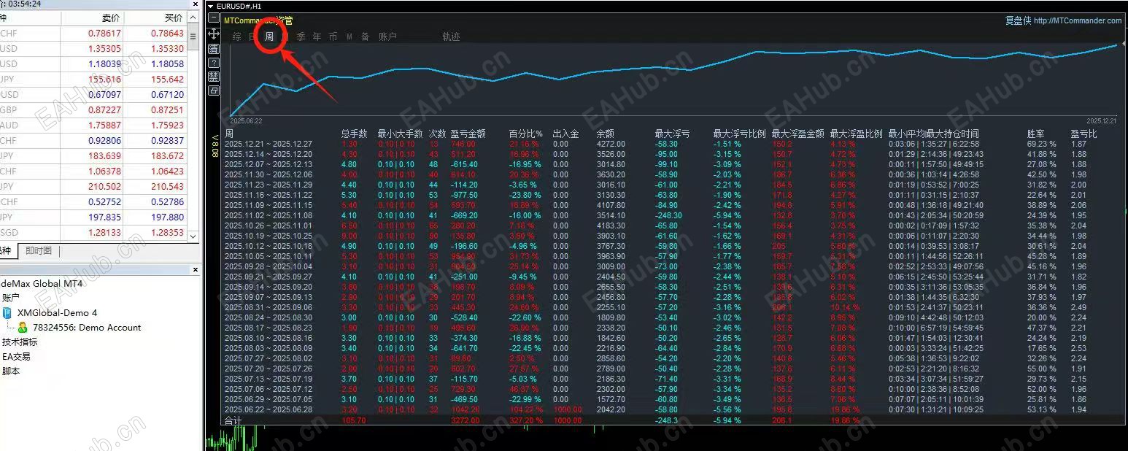
Task: Switch to the M tab
Action: [349, 36]
